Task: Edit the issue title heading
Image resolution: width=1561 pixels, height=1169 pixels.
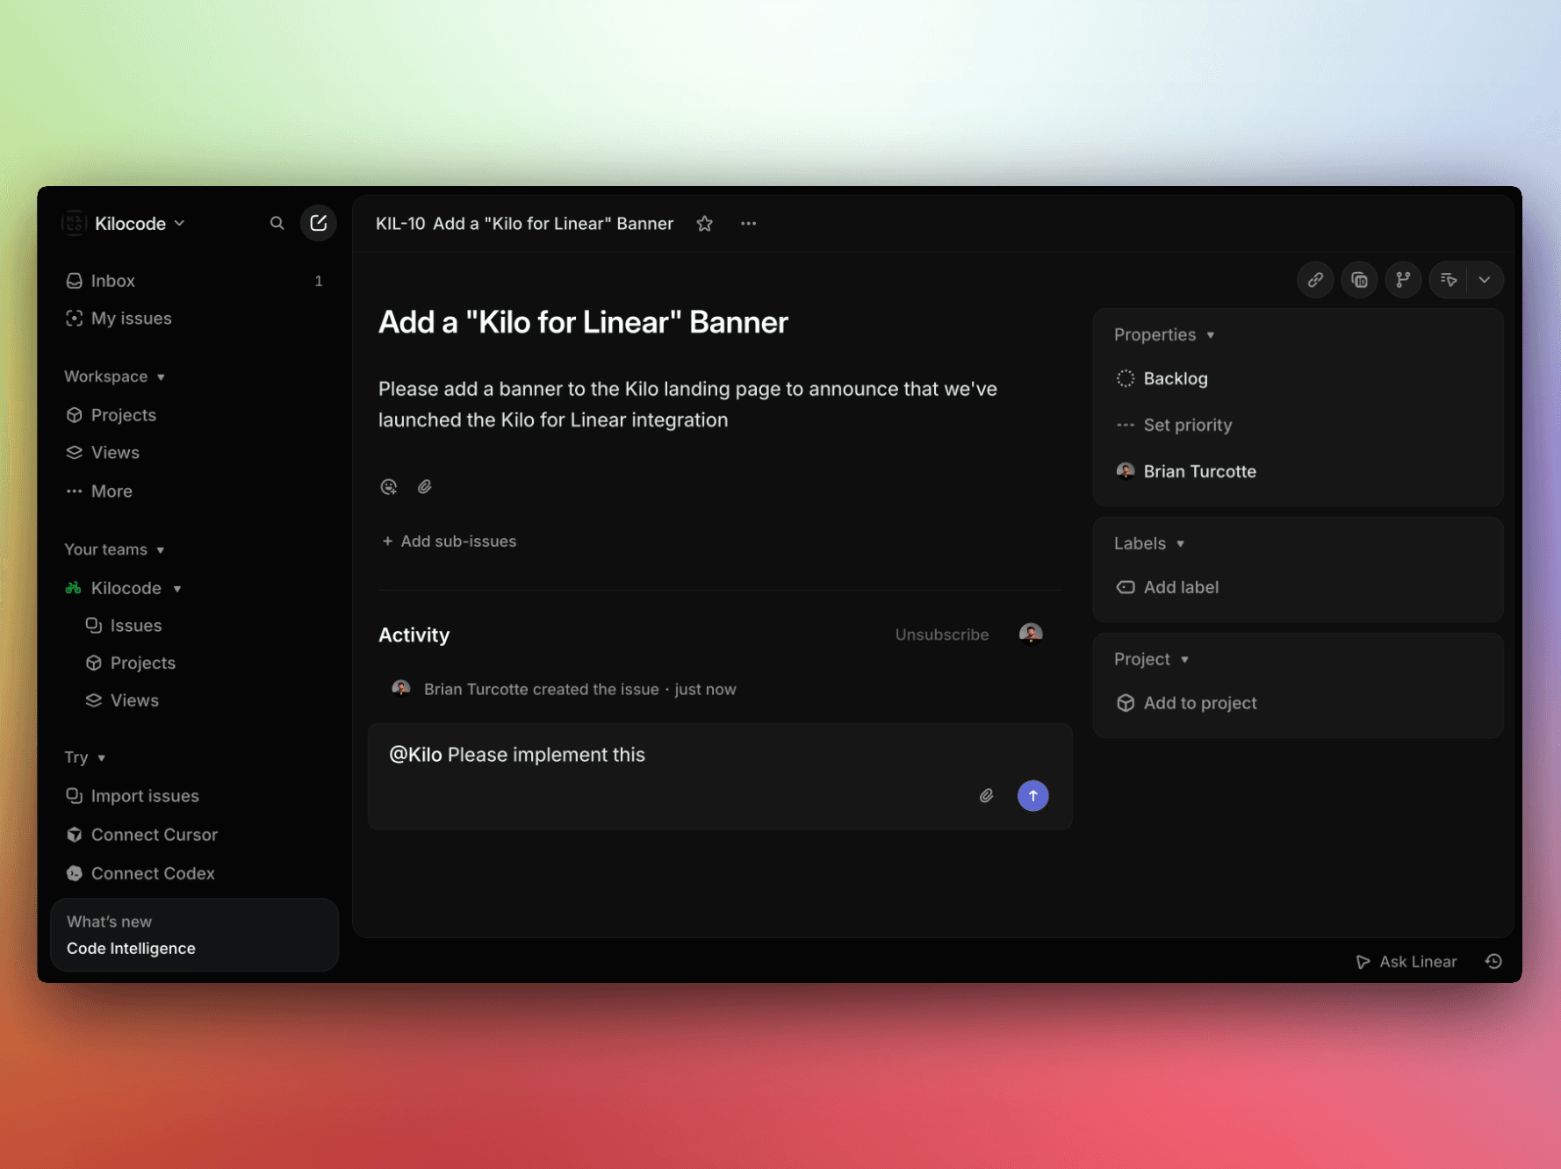Action: [x=583, y=322]
